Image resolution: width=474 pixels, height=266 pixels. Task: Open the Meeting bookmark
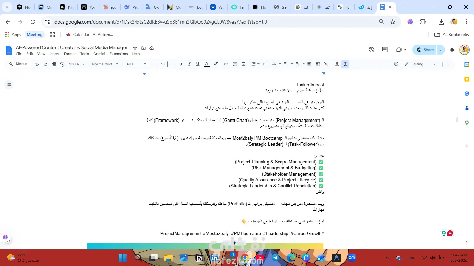coord(35,35)
